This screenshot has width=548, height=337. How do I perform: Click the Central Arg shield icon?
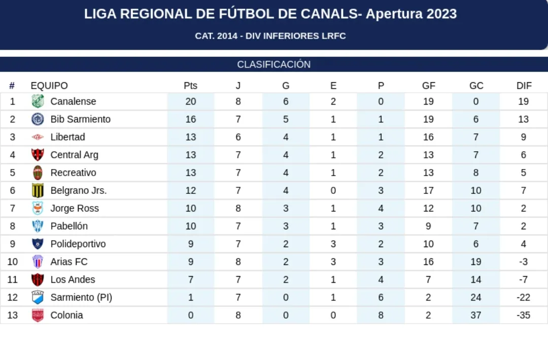[x=38, y=155]
